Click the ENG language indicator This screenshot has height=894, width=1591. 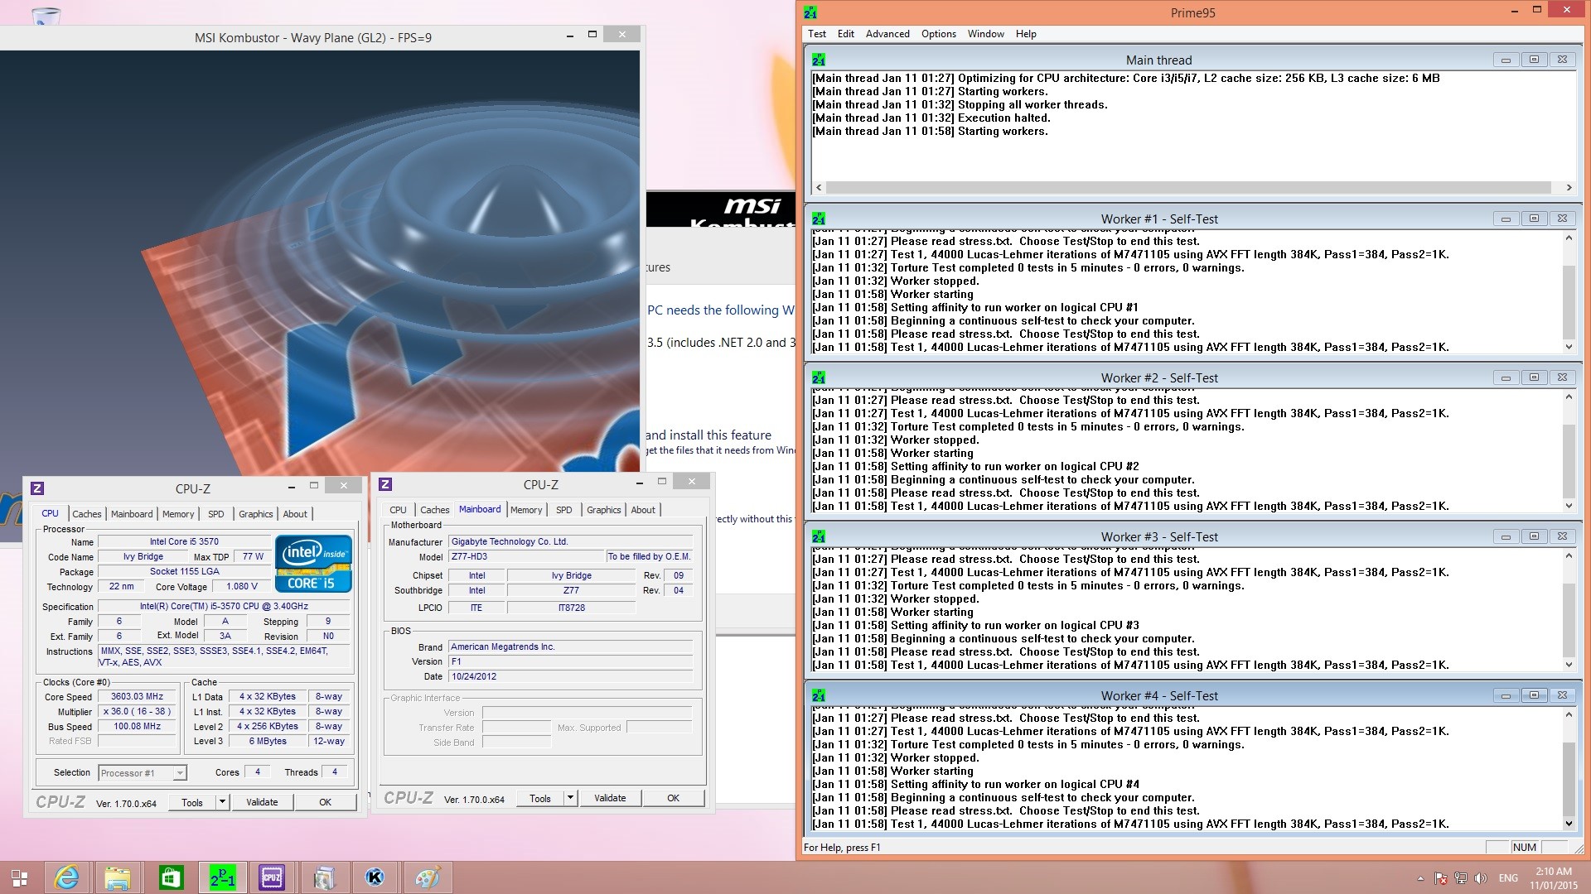(1508, 878)
